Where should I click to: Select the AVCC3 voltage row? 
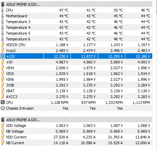click(76, 97)
